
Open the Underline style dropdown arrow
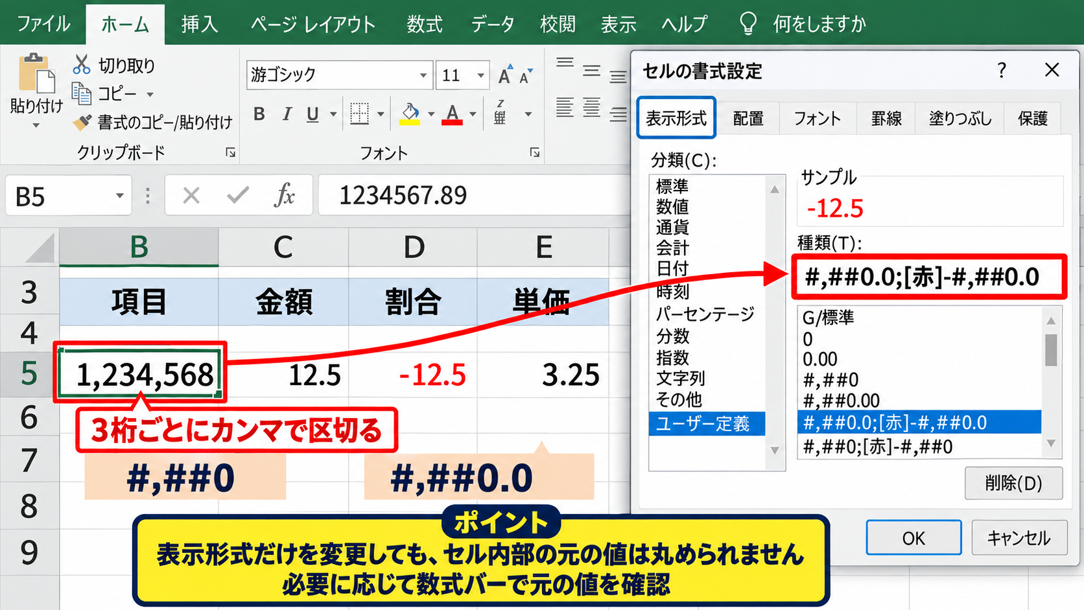coord(333,115)
